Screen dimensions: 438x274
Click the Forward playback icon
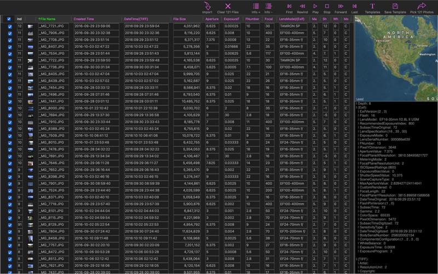tap(341, 6)
